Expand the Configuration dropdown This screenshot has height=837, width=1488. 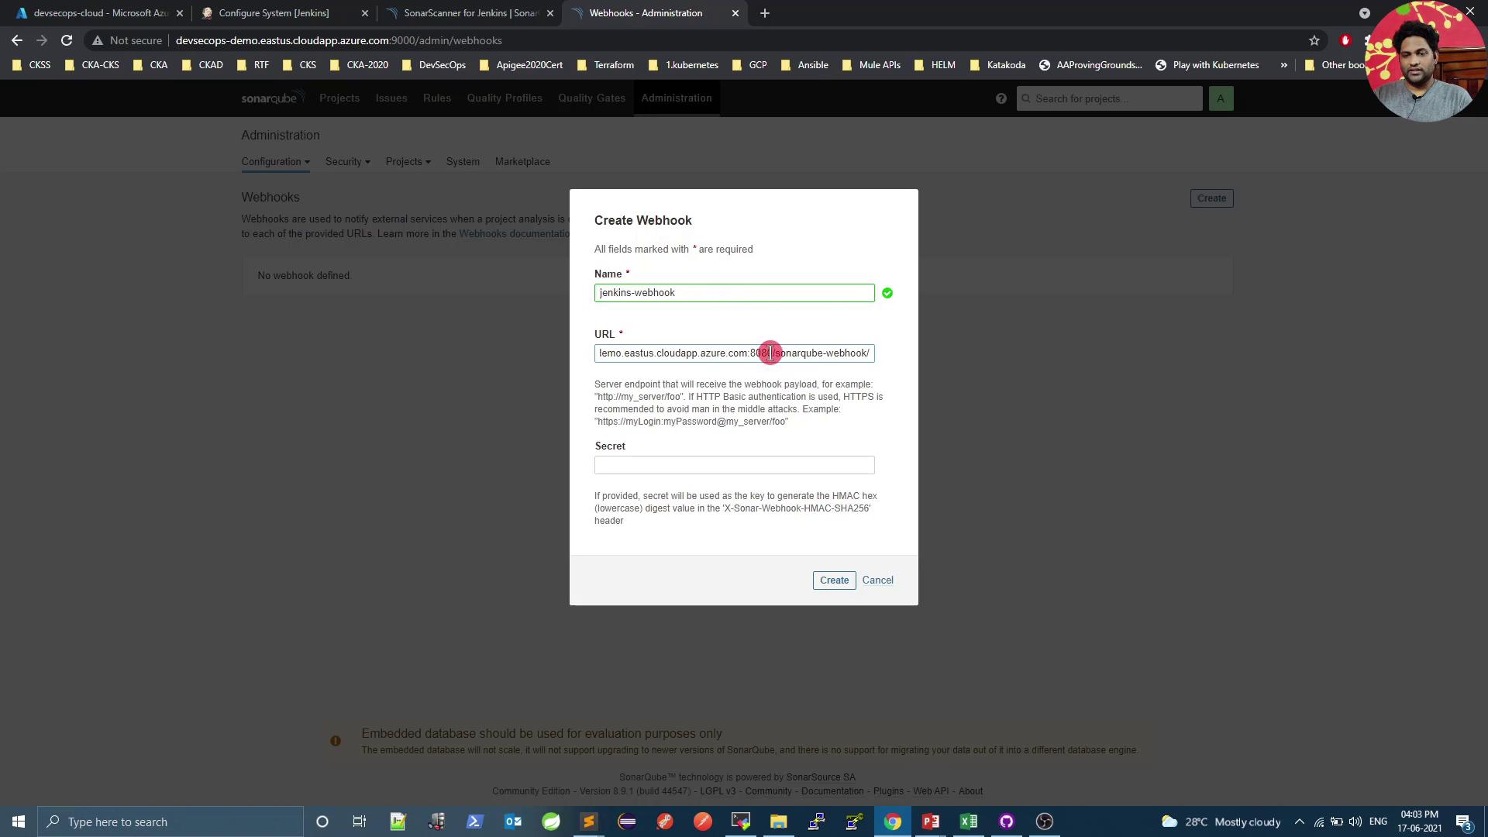pos(275,161)
